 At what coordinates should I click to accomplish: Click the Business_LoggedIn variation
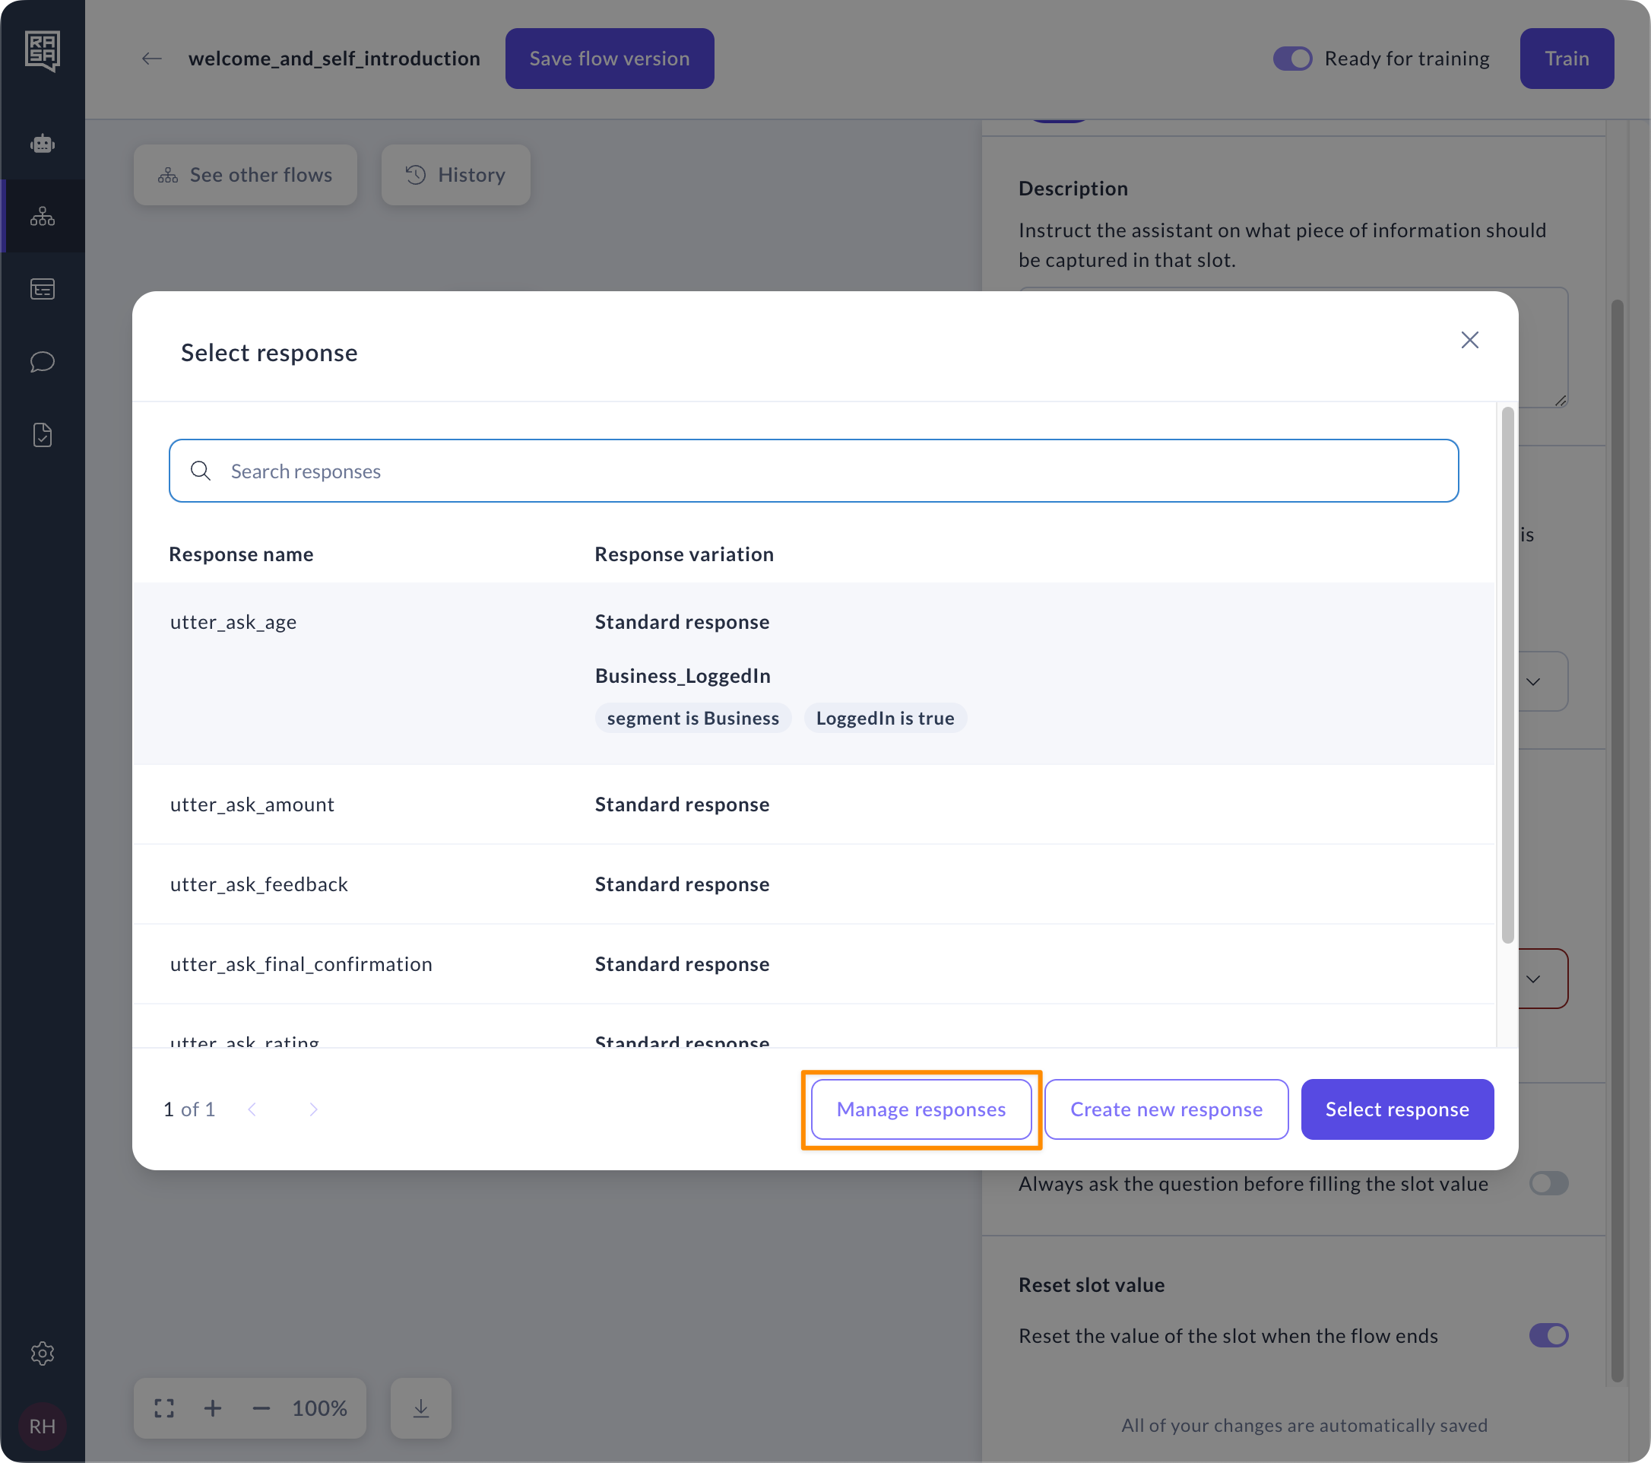[683, 675]
